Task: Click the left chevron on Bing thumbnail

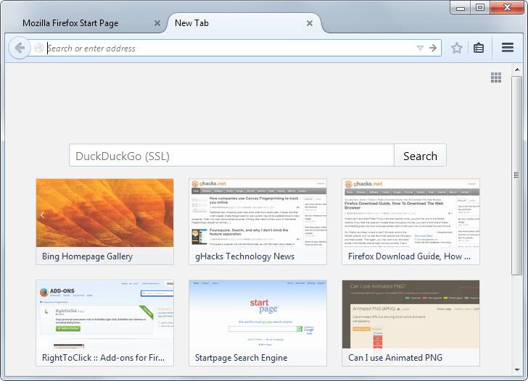Action: [x=42, y=215]
